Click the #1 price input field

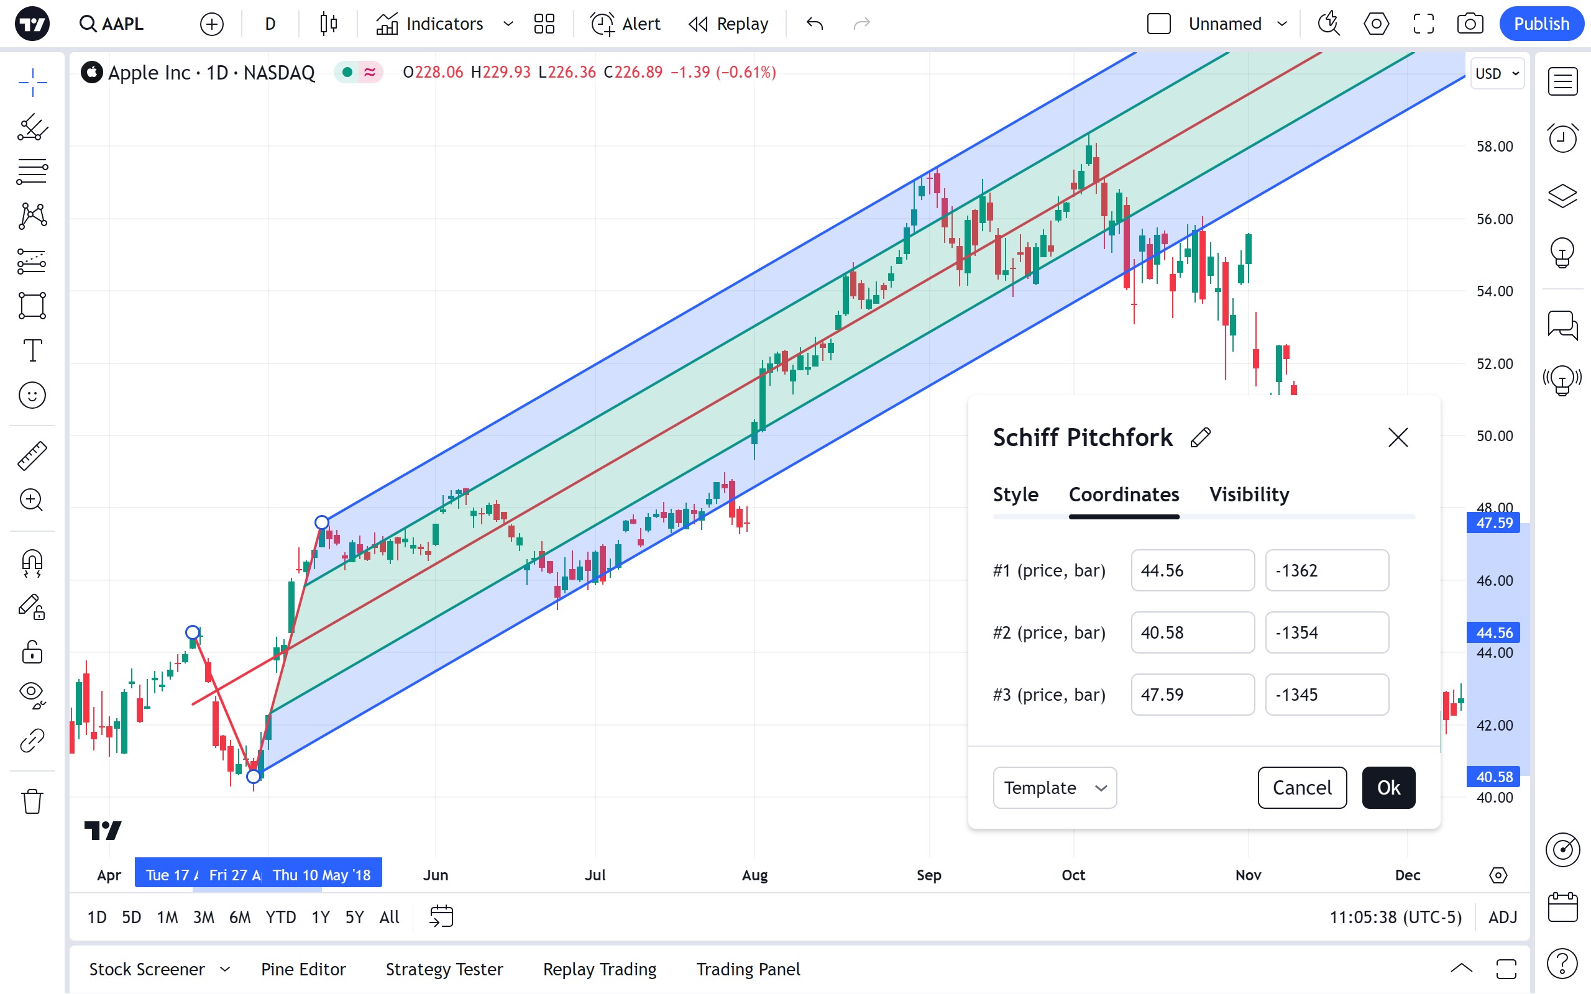pyautogui.click(x=1192, y=571)
